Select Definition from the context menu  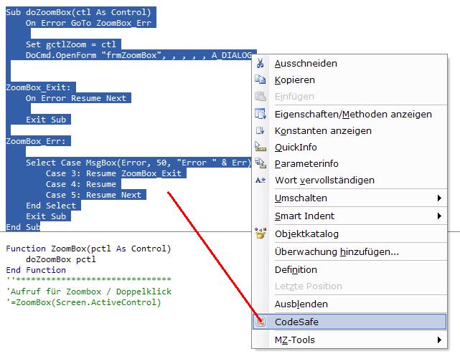pyautogui.click(x=296, y=269)
